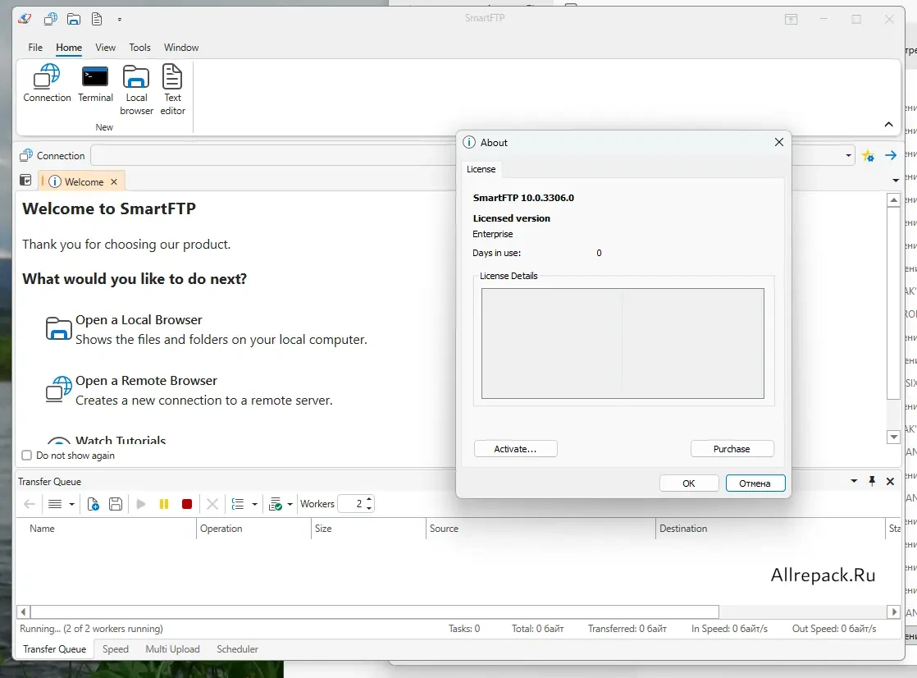
Task: Open the favorites star icon
Action: pos(868,156)
